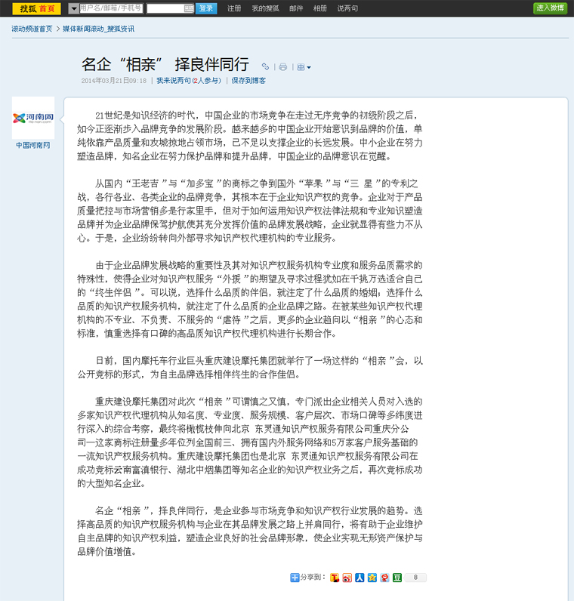
Task: Click the copy link icon beside title
Action: point(265,67)
